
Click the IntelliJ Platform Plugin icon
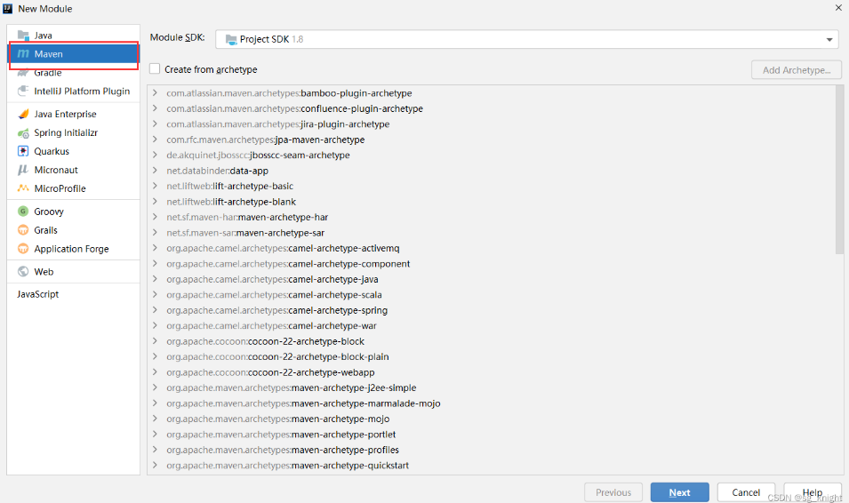pyautogui.click(x=23, y=91)
